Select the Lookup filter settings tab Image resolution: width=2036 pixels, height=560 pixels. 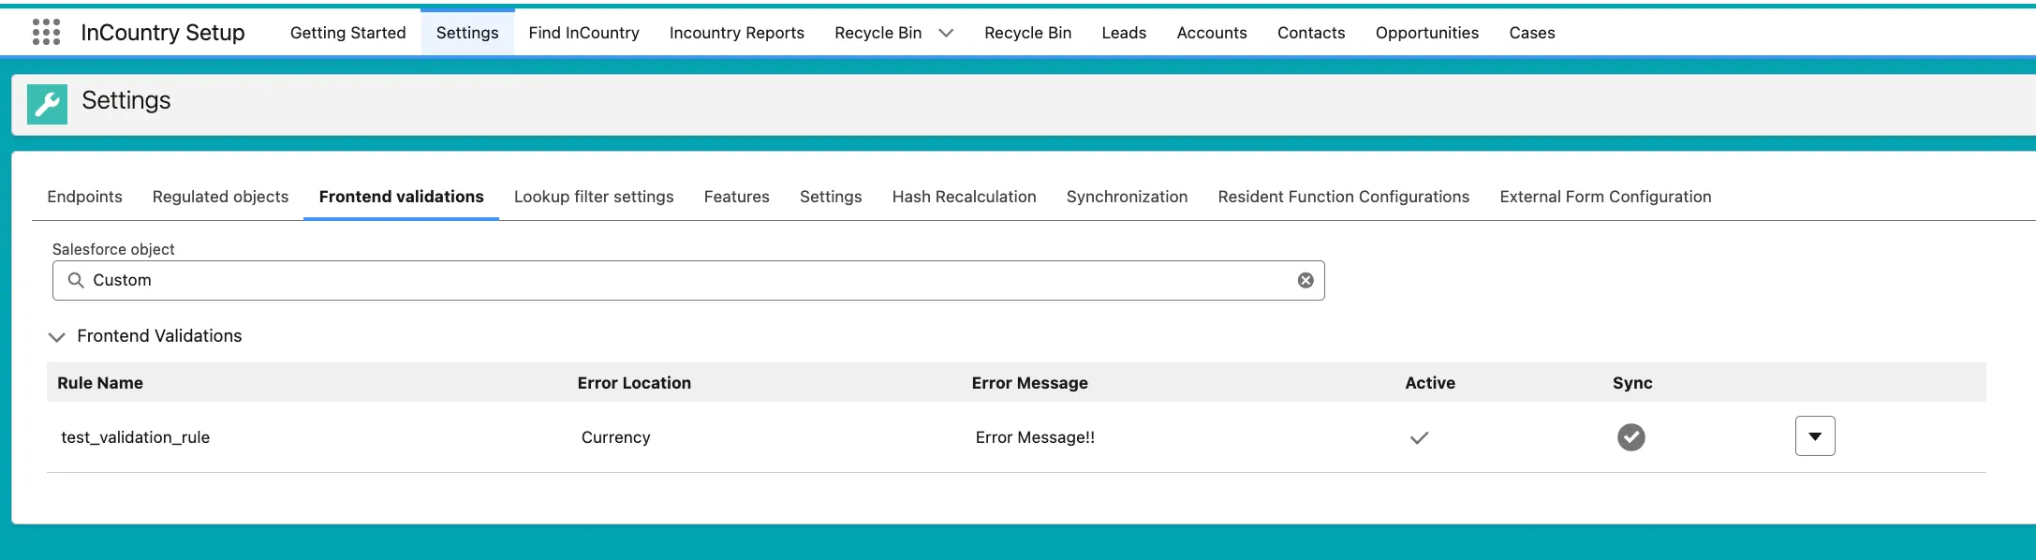click(594, 197)
